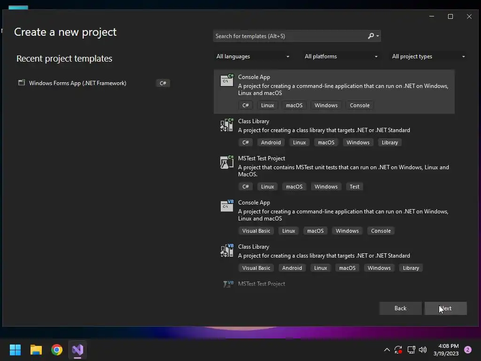Open the All project types dropdown
The height and width of the screenshot is (361, 481).
428,56
